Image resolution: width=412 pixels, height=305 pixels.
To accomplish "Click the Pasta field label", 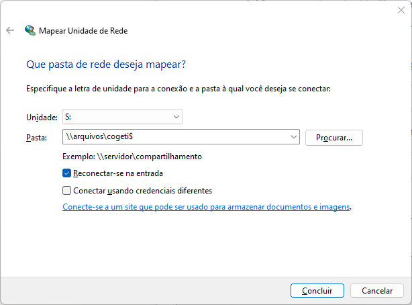I will [x=36, y=138].
